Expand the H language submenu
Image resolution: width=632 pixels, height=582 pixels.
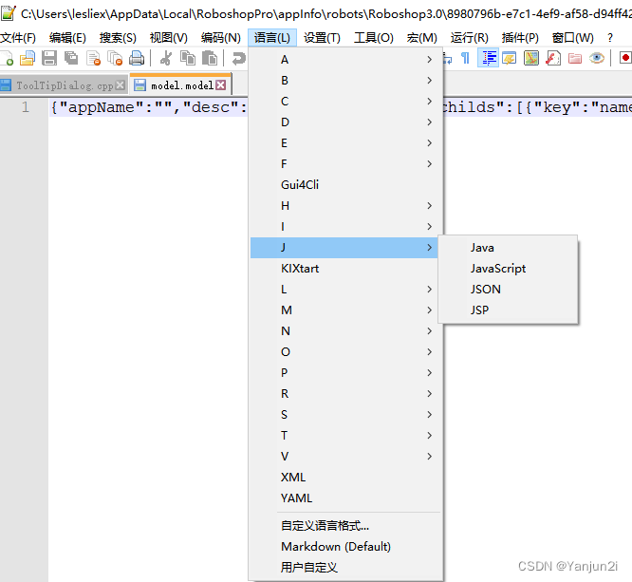coord(345,206)
